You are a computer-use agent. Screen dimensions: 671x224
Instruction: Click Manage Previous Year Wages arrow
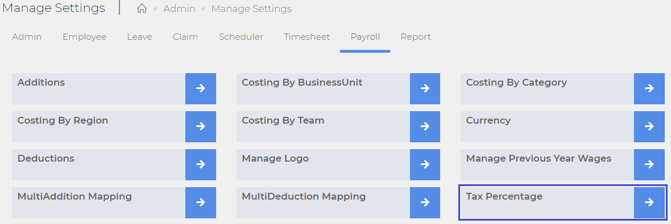(649, 164)
